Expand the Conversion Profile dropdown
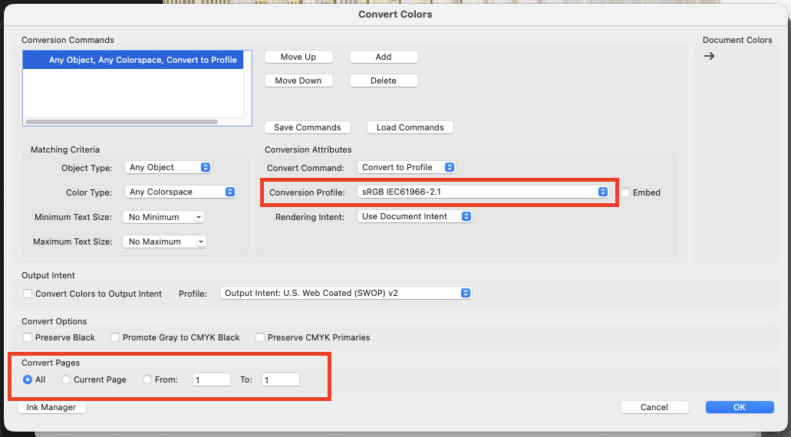 (x=483, y=192)
